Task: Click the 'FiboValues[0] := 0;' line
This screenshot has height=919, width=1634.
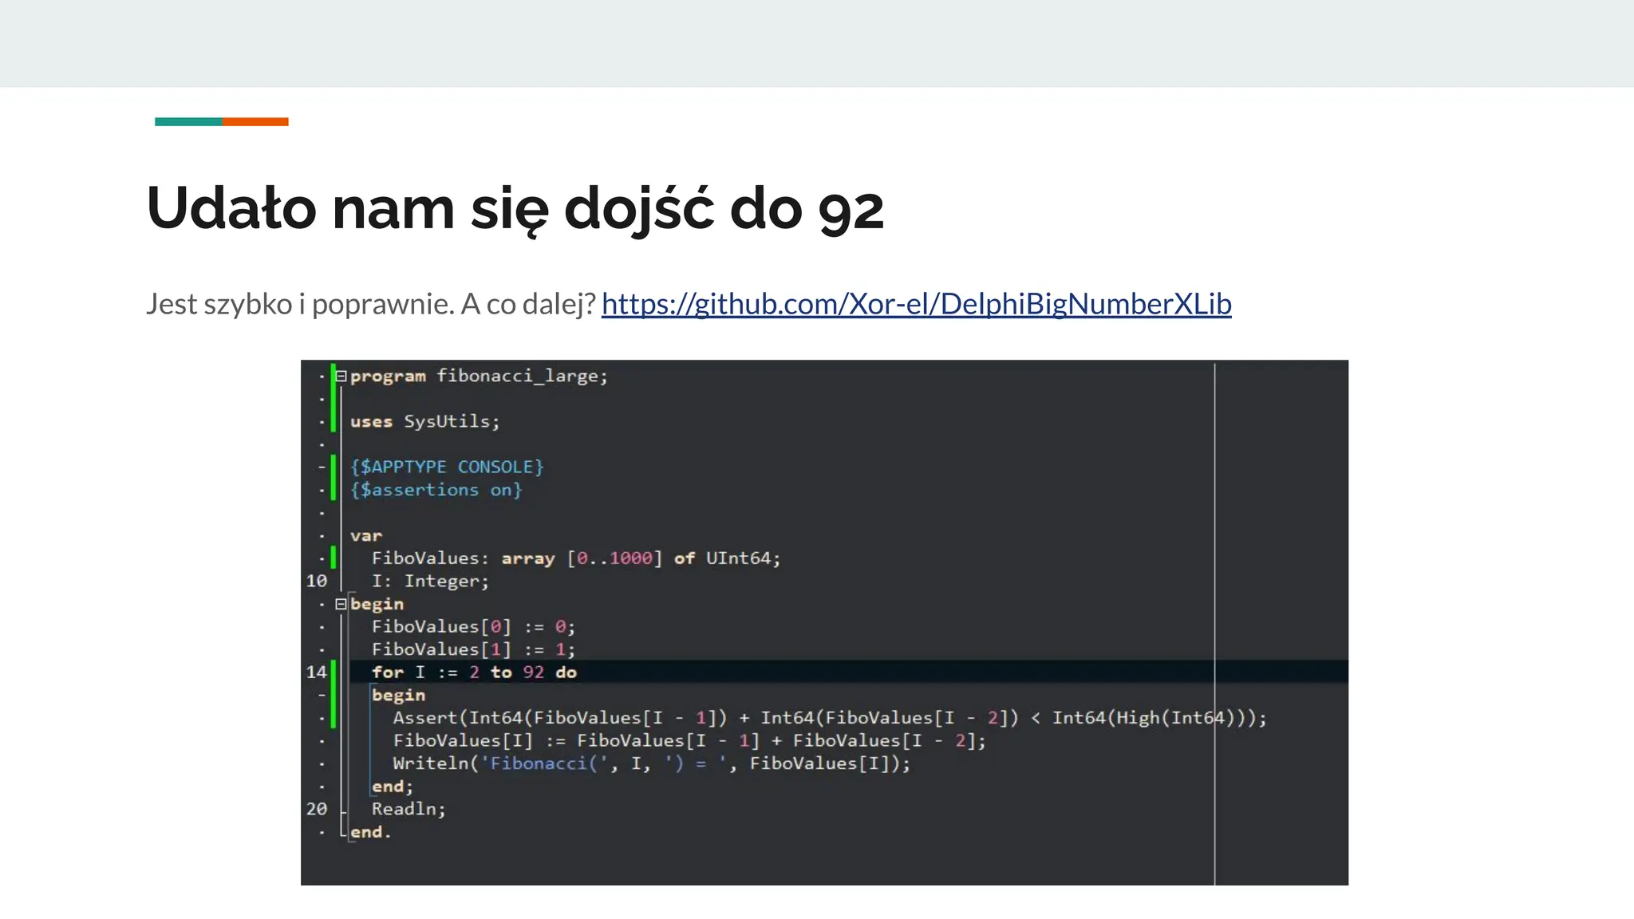Action: point(473,626)
